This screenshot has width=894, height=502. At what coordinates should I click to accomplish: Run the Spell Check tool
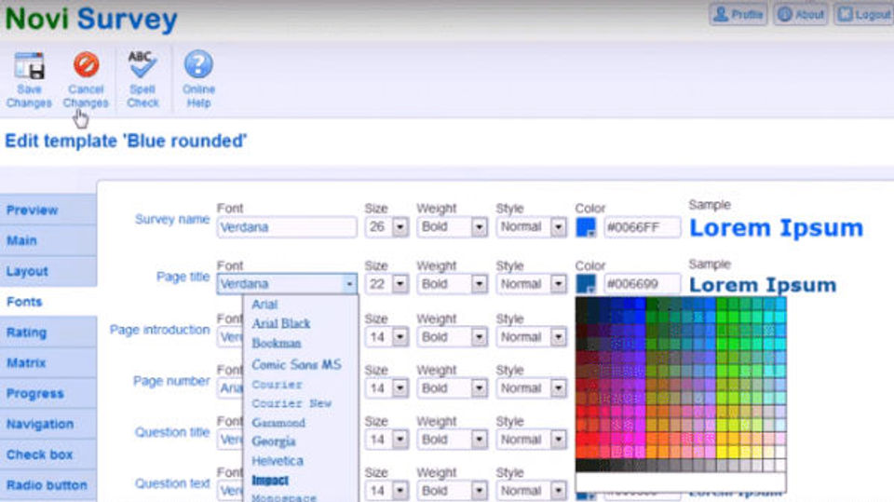142,79
